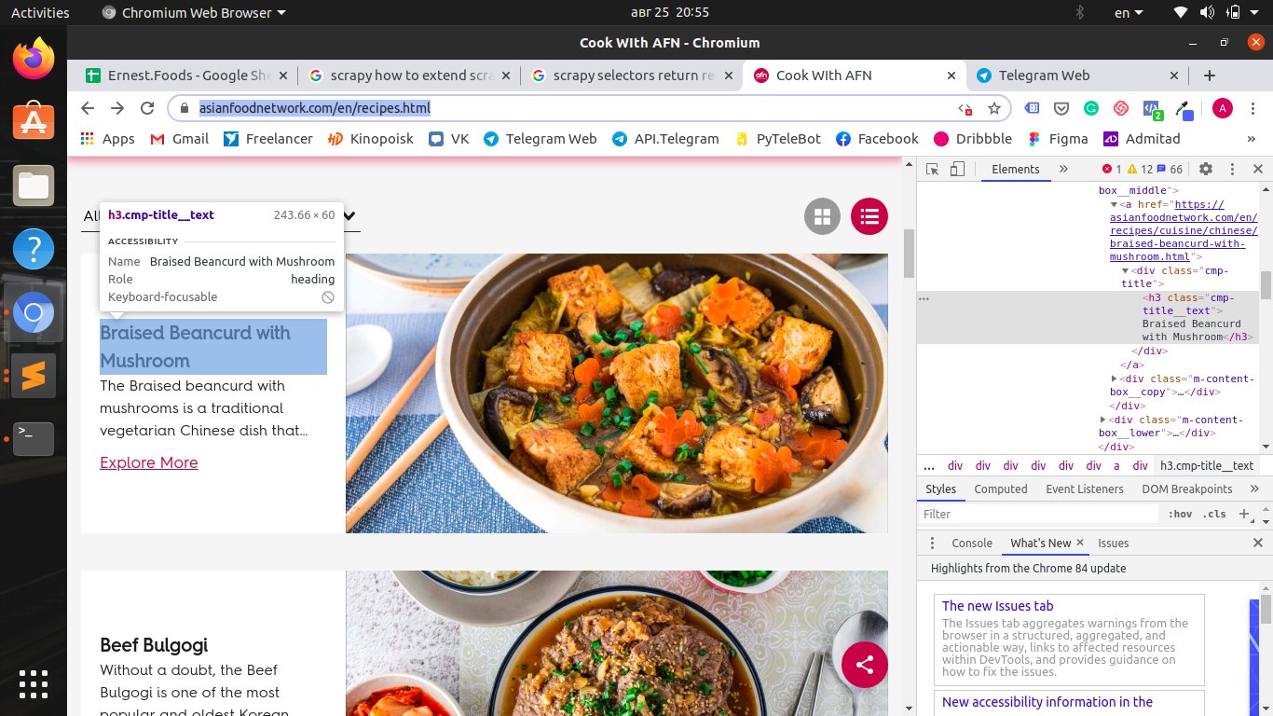The height and width of the screenshot is (716, 1273).
Task: Reload the current page
Action: click(x=147, y=108)
